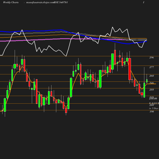This screenshot has height=159, width=159.
Task: Click the "in 5 Days" text
Action: pyautogui.click(x=154, y=108)
